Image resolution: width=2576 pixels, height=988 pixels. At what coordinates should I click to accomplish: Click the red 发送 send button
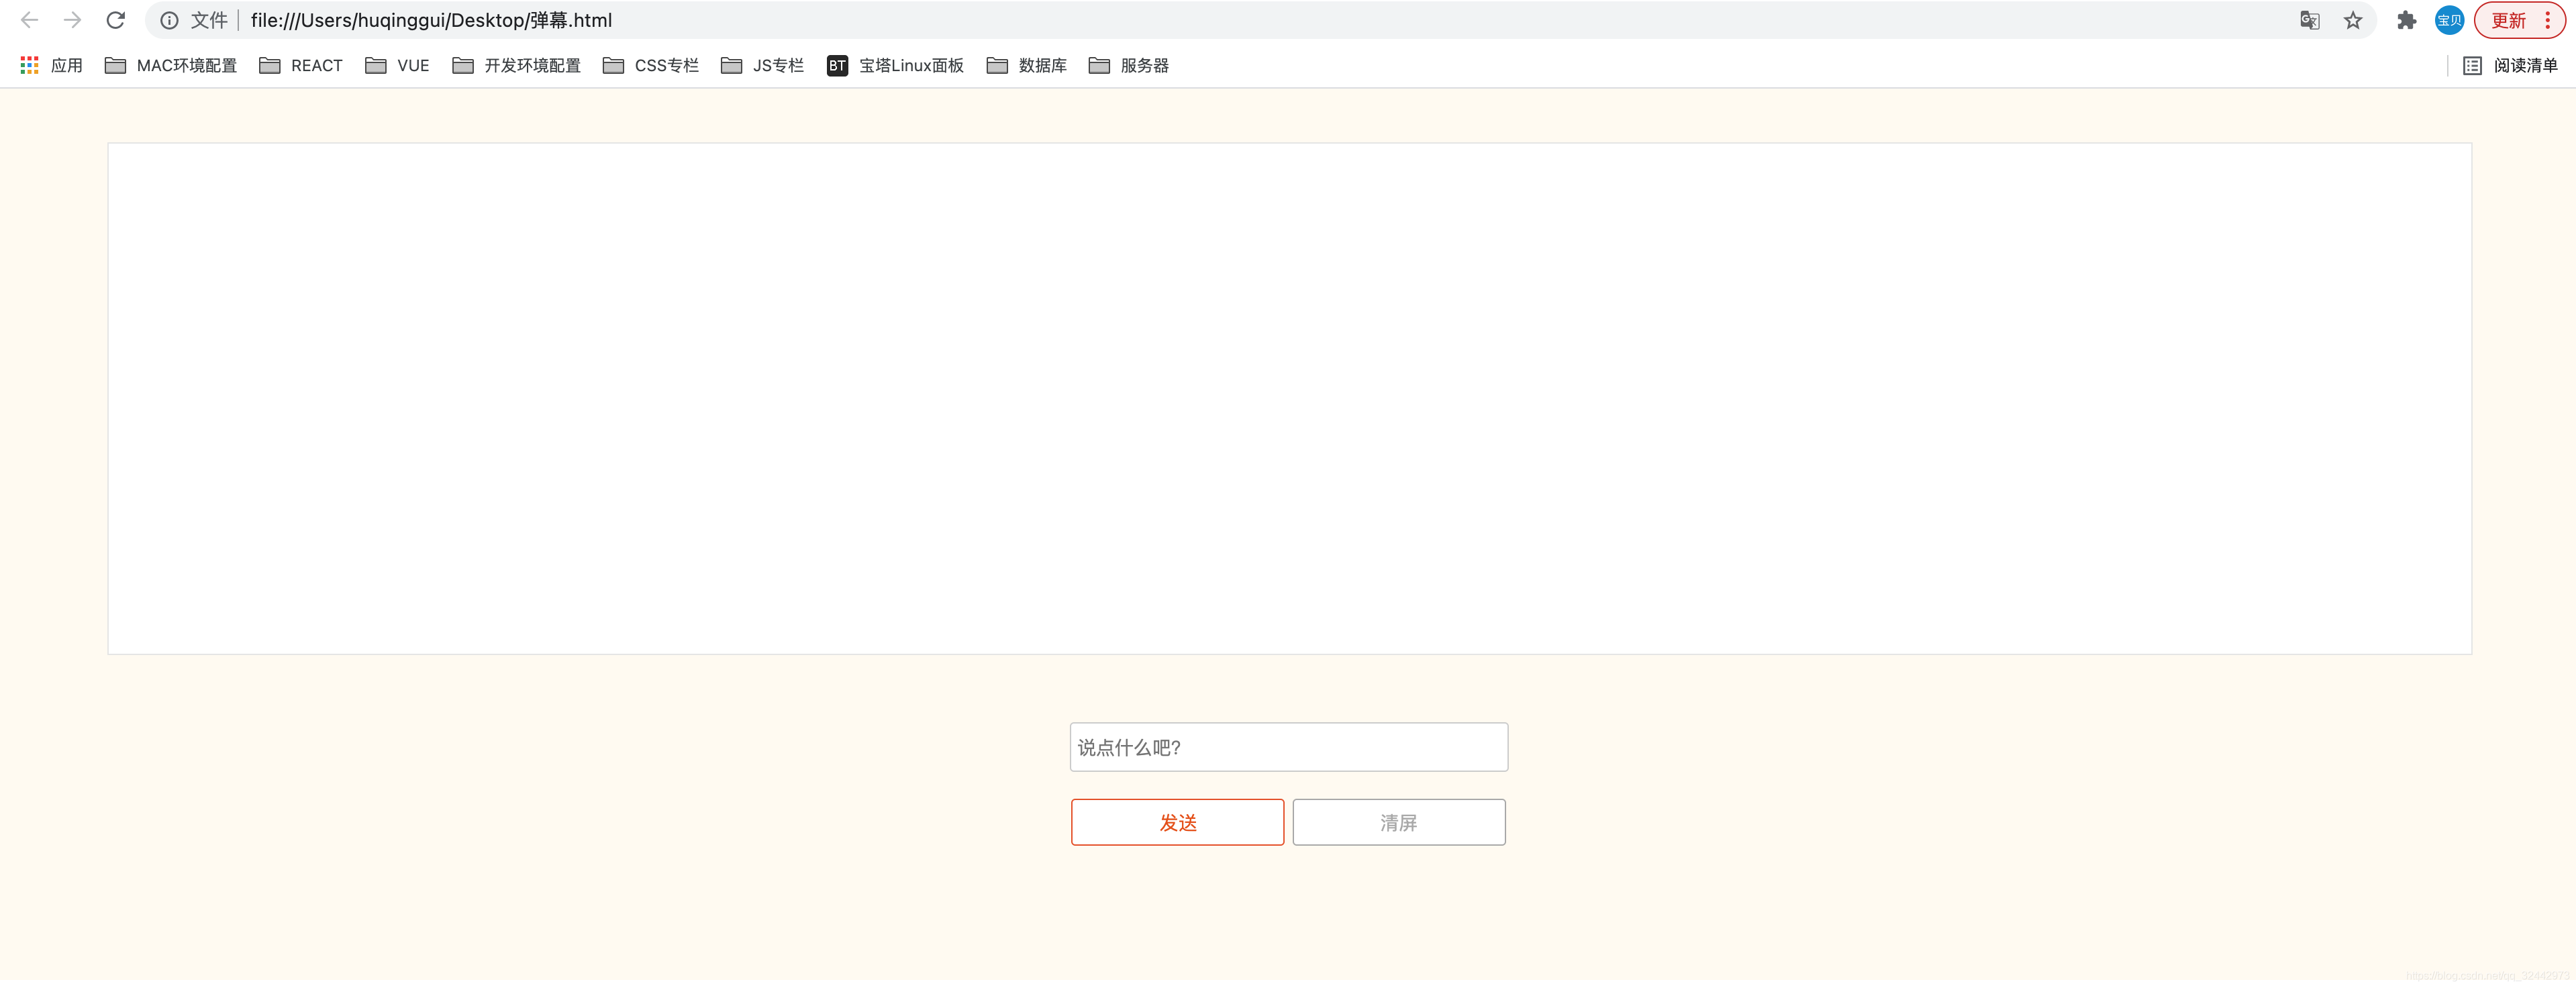coord(1177,822)
